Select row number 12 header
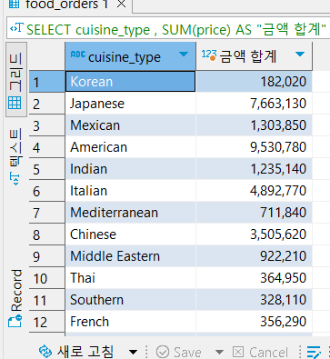330x359 pixels. pyautogui.click(x=47, y=322)
